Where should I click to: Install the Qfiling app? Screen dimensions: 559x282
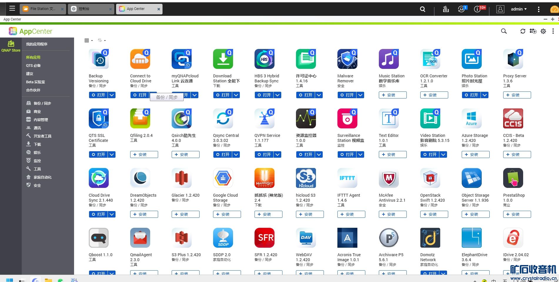(x=144, y=154)
